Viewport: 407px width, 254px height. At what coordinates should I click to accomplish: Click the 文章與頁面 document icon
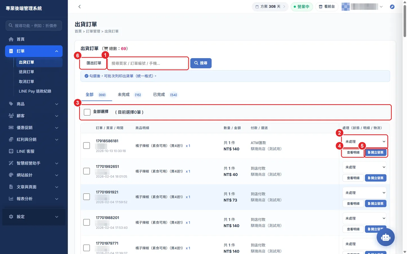click(x=11, y=187)
